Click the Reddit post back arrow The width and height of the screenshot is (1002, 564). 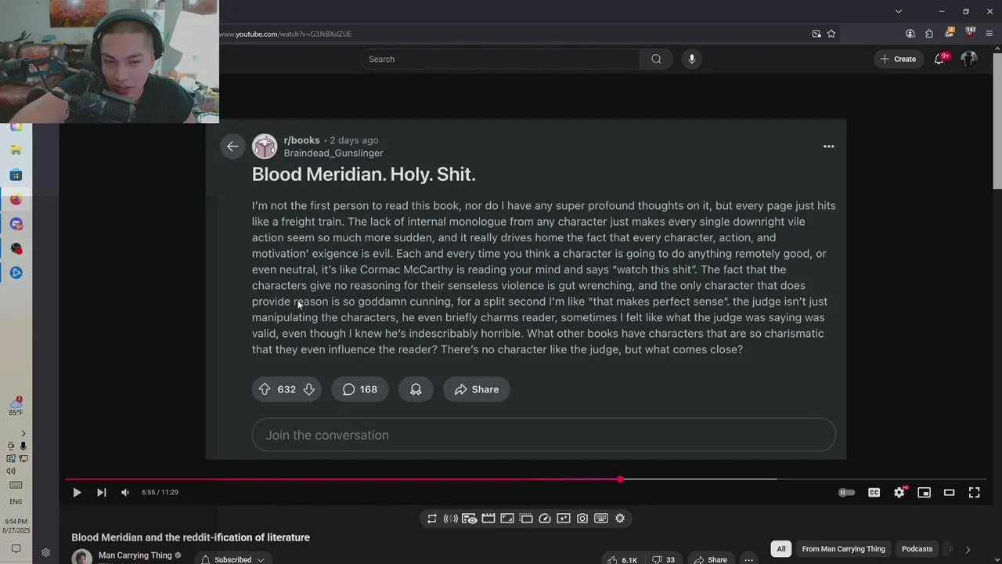pyautogui.click(x=232, y=146)
